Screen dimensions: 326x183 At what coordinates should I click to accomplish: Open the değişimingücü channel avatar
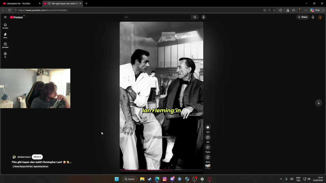click(14, 157)
